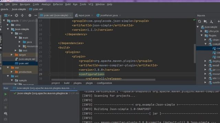Open Project panel settings gear
The width and height of the screenshot is (220, 123).
point(30,15)
